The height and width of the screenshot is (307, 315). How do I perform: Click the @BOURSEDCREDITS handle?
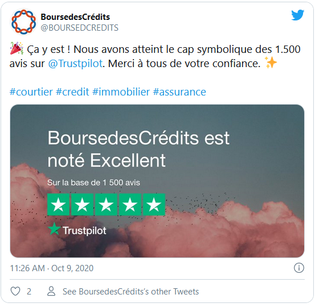point(80,28)
